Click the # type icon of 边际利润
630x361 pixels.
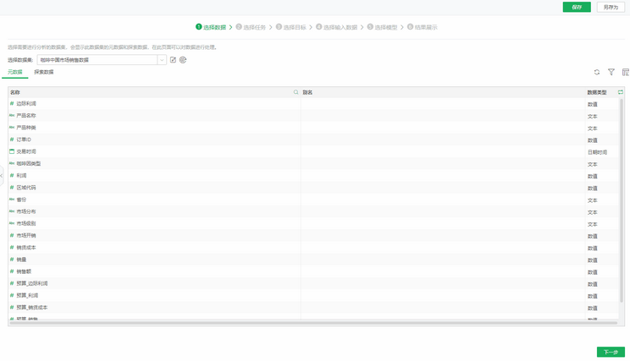[12, 104]
